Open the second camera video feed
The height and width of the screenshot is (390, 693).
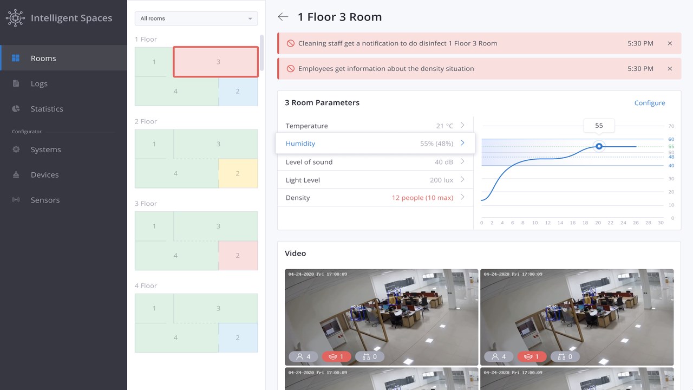tap(577, 317)
